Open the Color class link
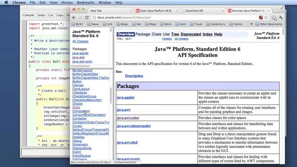297x167 pixels. 76,107
